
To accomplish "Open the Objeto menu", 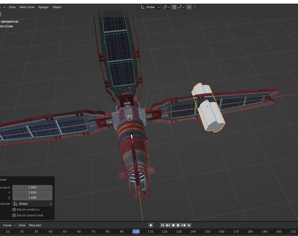I will [x=57, y=7].
